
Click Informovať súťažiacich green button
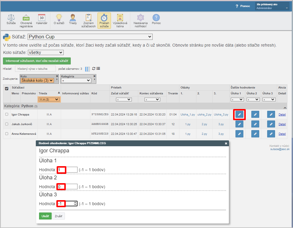(37, 61)
